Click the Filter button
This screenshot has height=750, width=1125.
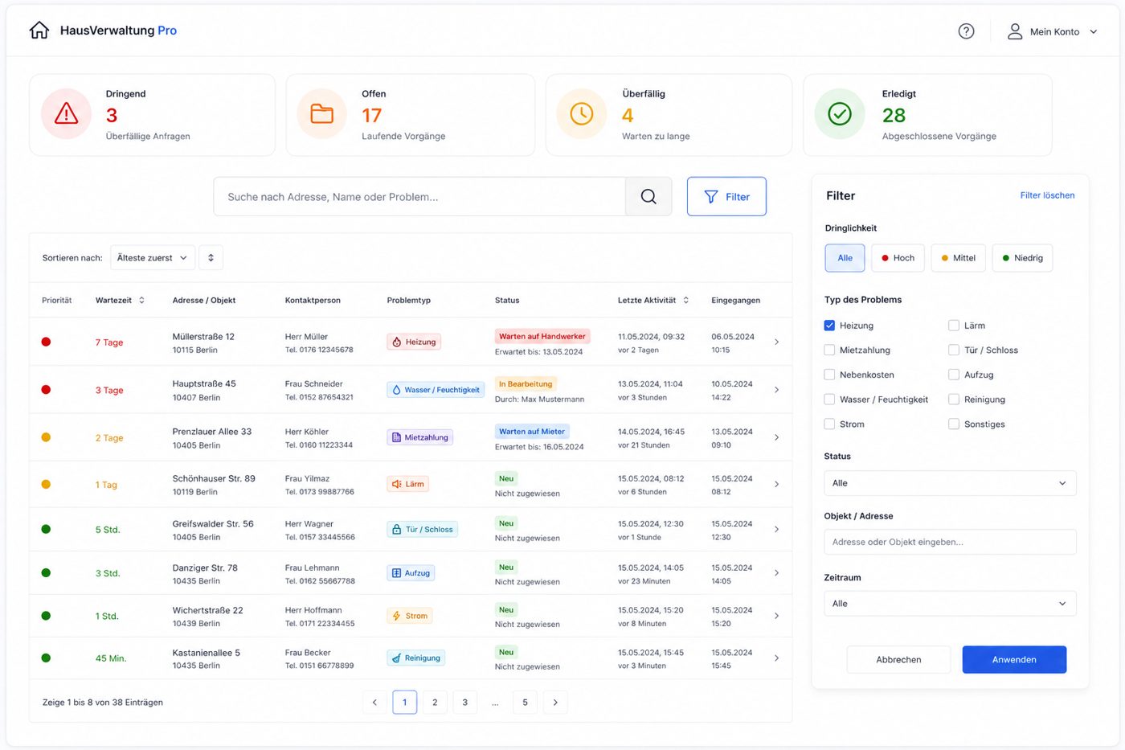[726, 197]
